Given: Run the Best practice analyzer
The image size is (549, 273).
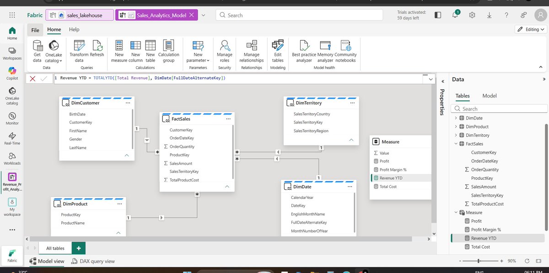Looking at the screenshot, I should [305, 51].
